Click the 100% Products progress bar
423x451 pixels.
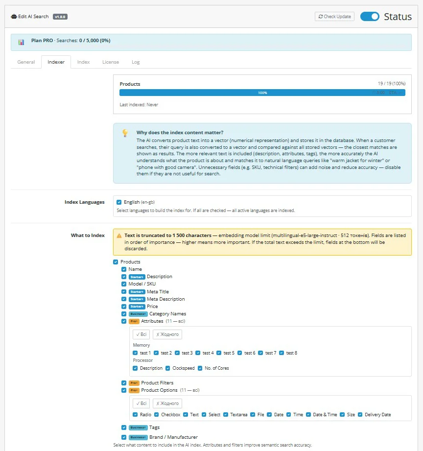pyautogui.click(x=262, y=92)
